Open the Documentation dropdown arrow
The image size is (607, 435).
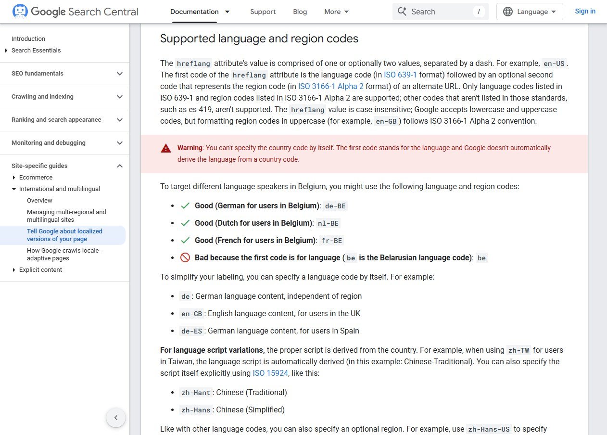[x=227, y=12]
